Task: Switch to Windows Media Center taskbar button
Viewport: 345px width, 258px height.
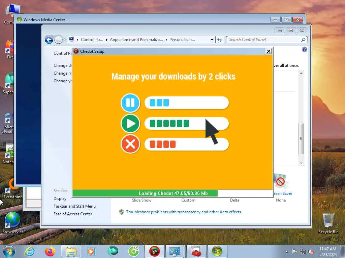Action: click(217, 251)
